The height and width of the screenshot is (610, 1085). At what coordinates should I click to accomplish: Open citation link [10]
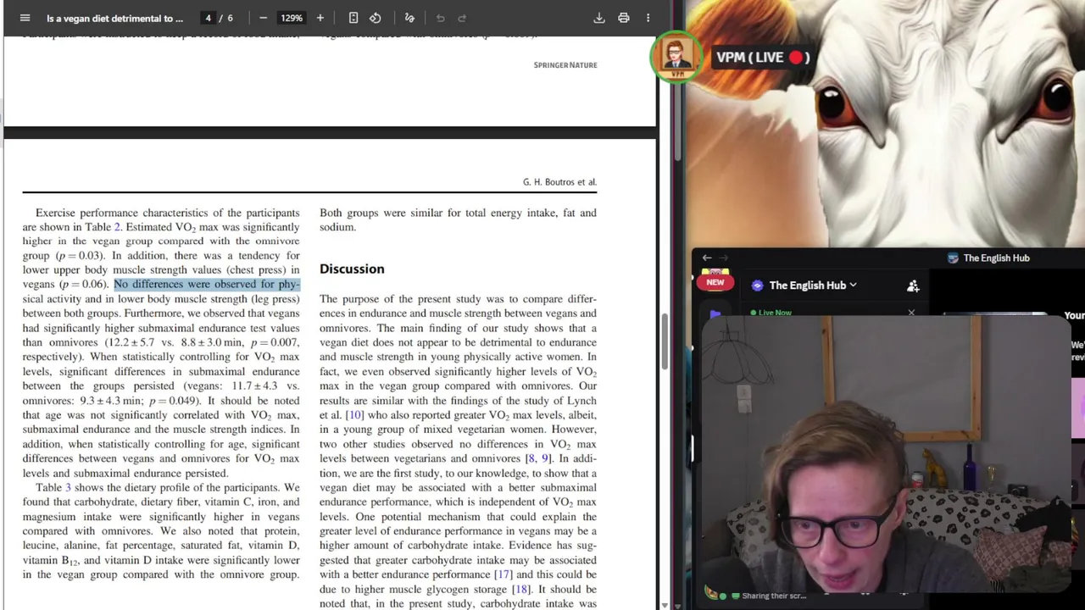pyautogui.click(x=354, y=415)
